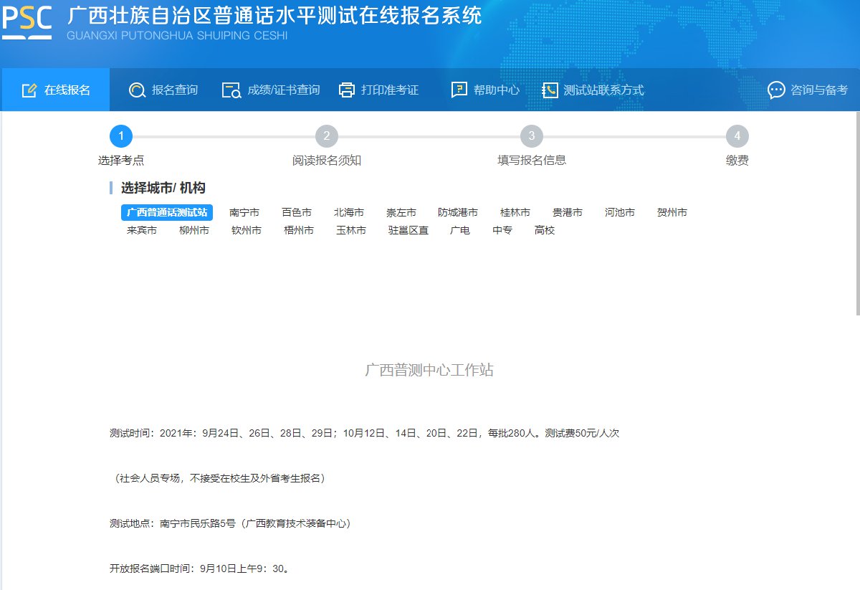Screen dimensions: 860x590
Task: Choose 桂林市 in the city list
Action: tap(515, 213)
